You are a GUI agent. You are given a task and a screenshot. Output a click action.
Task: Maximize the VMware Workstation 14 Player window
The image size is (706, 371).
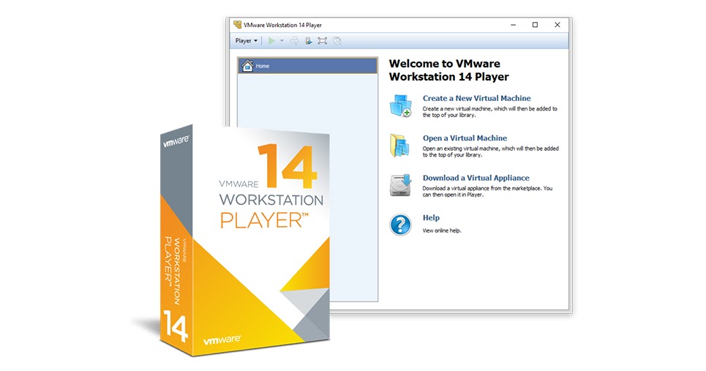click(535, 25)
